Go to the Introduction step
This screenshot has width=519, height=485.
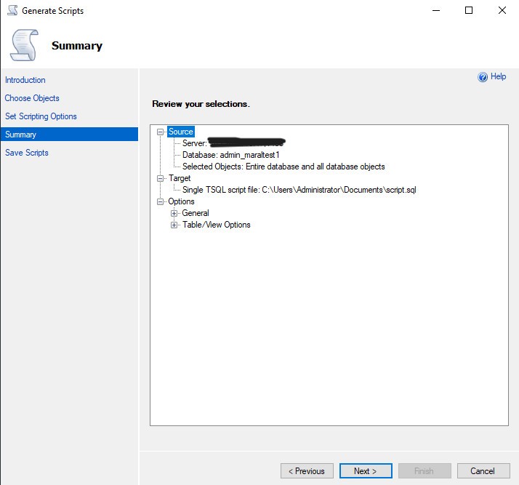tap(25, 80)
